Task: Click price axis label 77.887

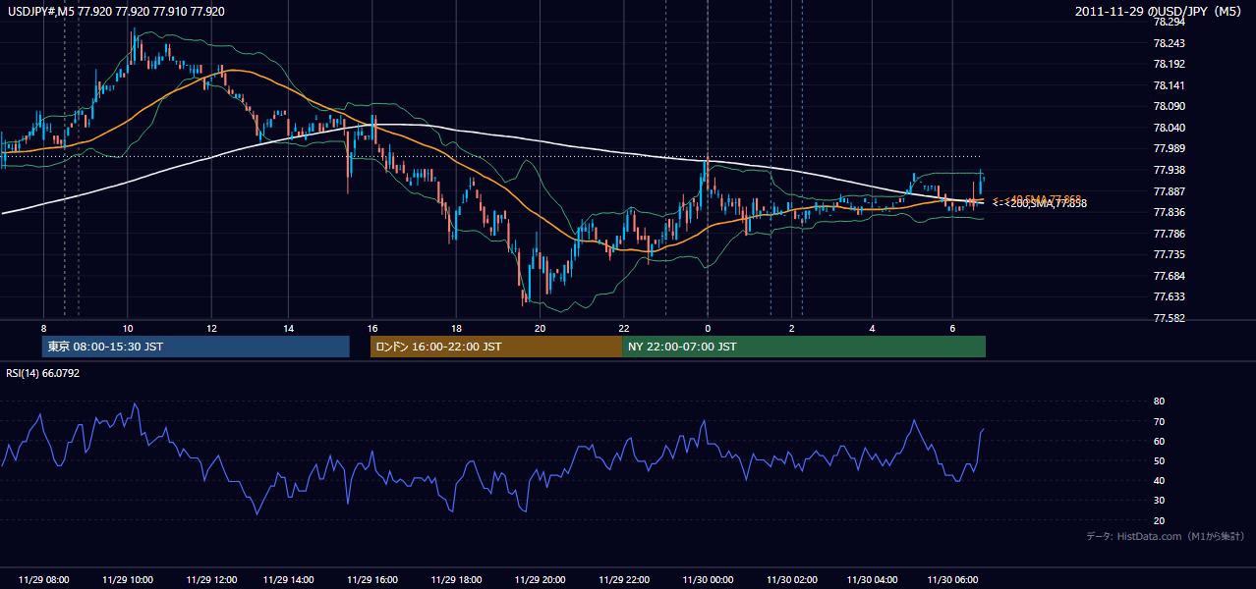Action: click(x=1170, y=191)
